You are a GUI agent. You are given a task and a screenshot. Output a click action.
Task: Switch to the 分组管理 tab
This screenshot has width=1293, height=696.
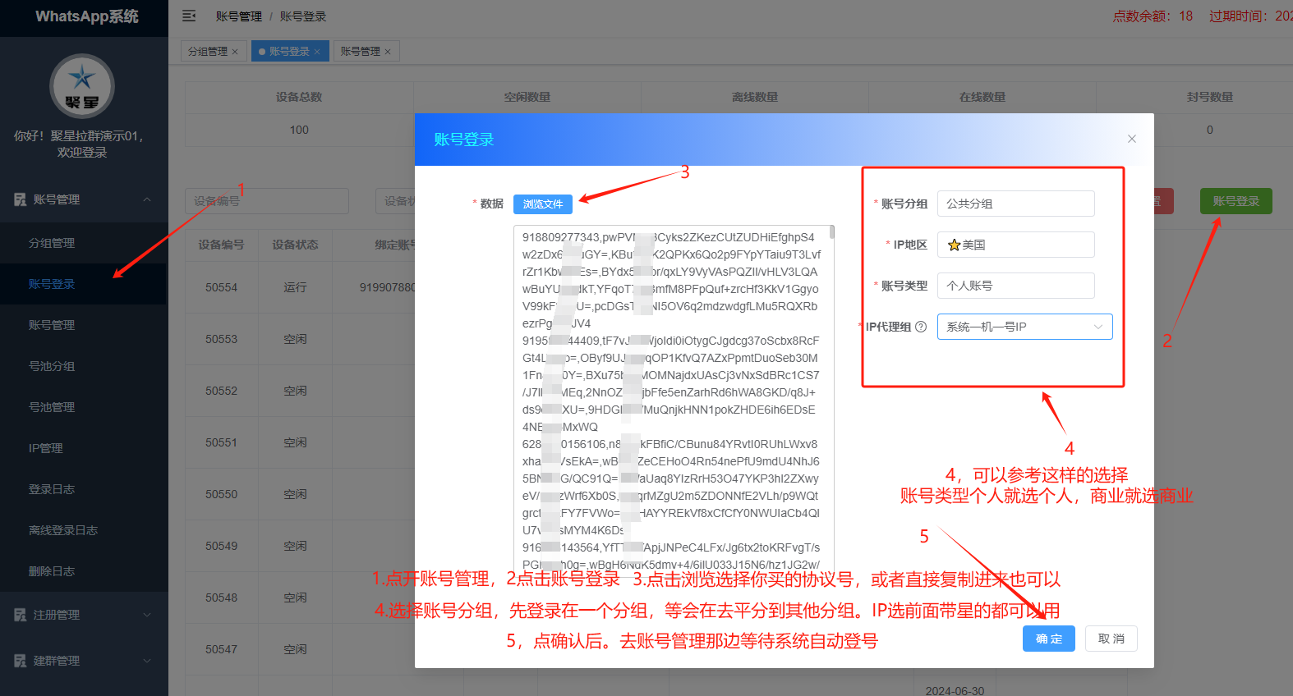point(208,52)
